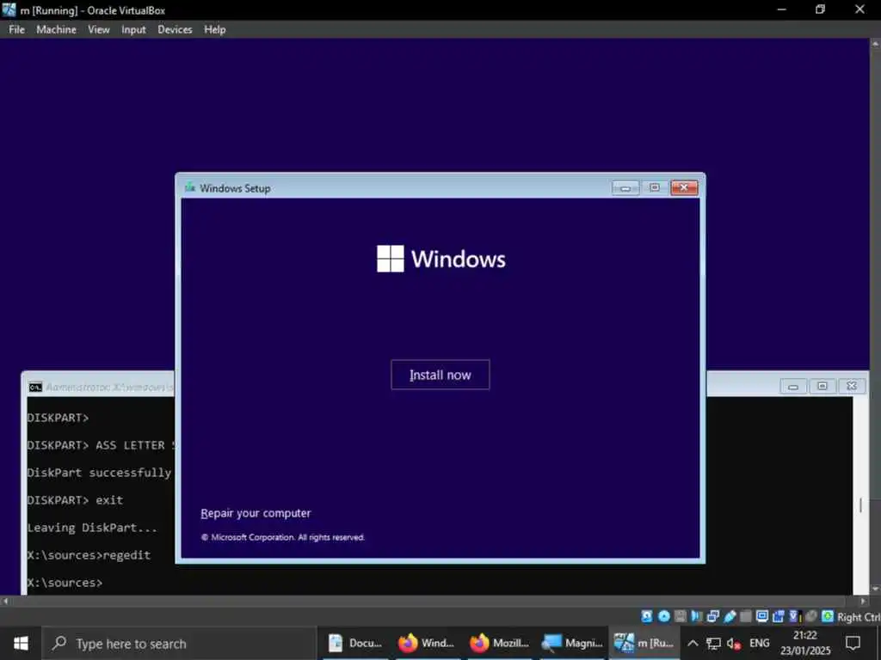This screenshot has width=881, height=660.
Task: Open the Machine menu
Action: (56, 30)
